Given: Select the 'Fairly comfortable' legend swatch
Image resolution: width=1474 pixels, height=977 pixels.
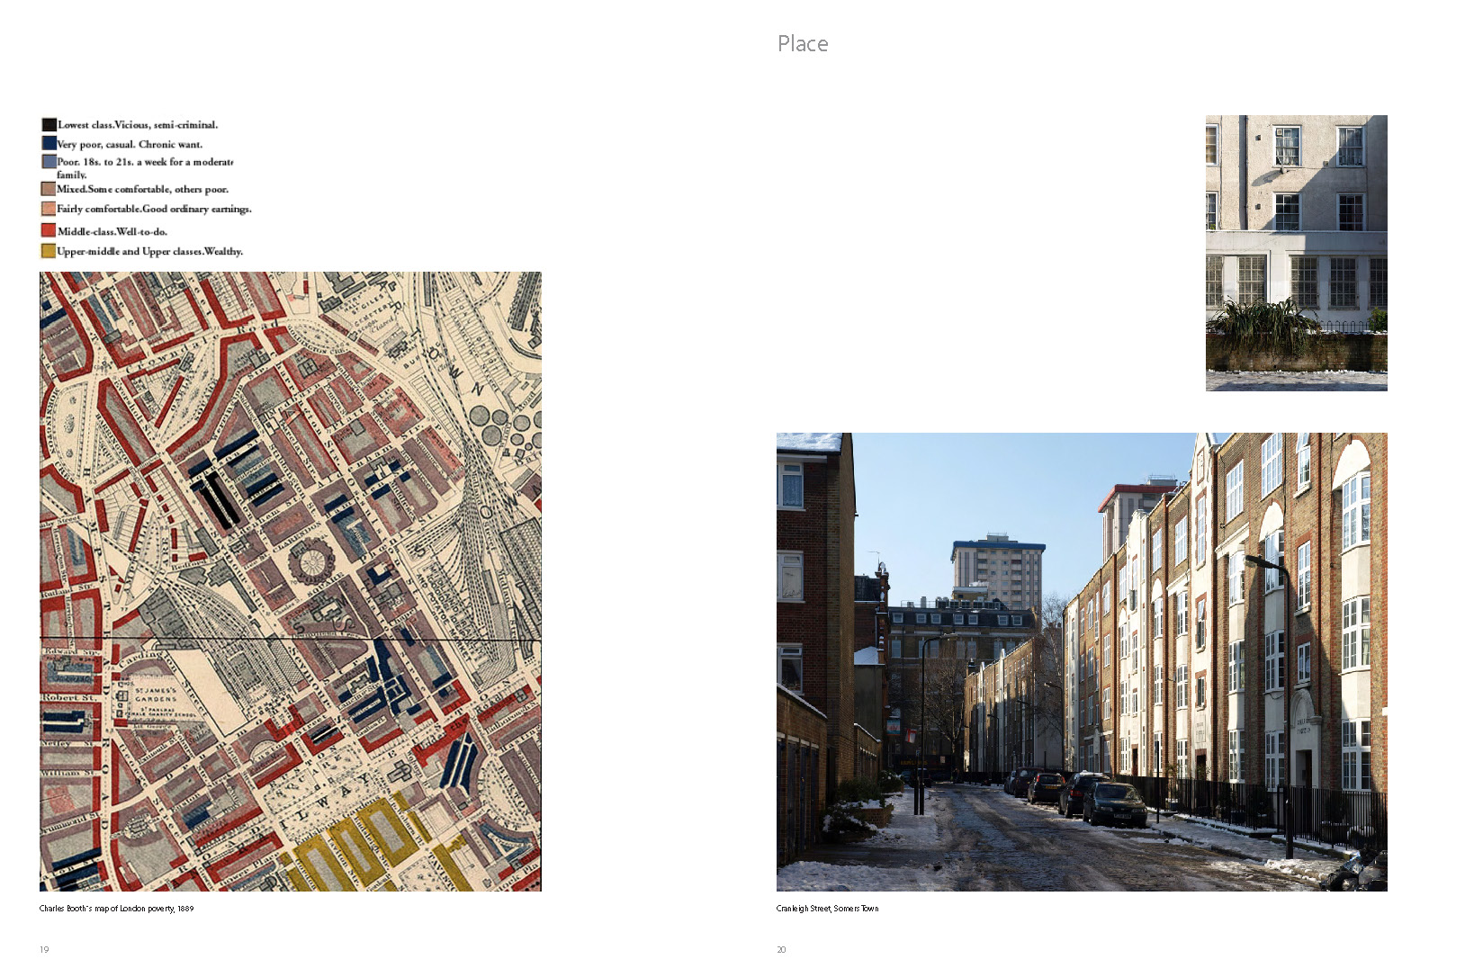Looking at the screenshot, I should coord(49,209).
